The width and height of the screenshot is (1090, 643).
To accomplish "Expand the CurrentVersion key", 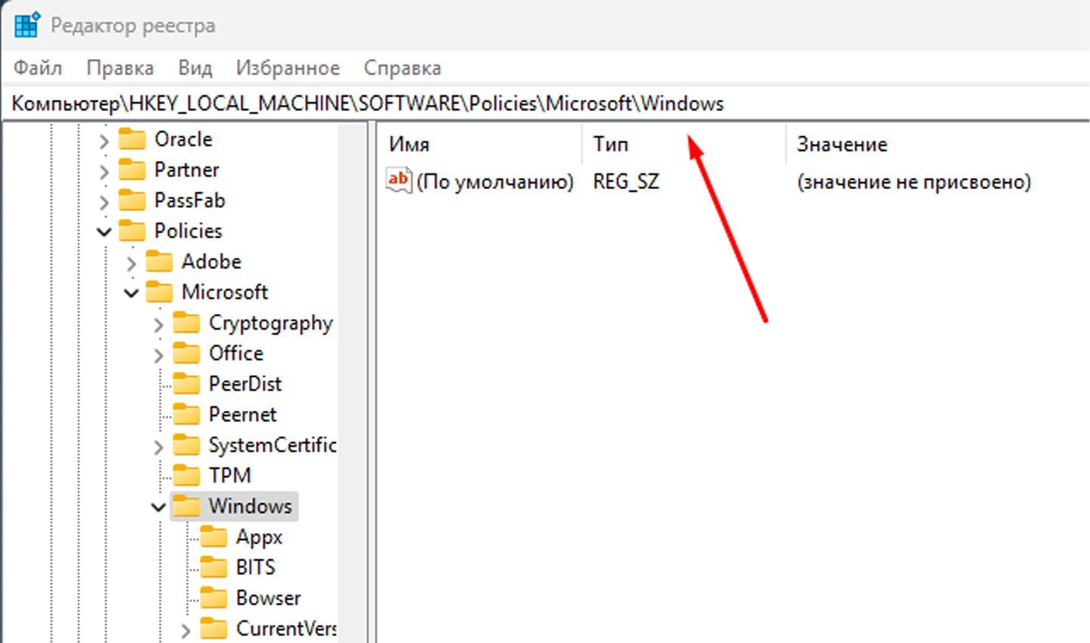I will point(185,629).
